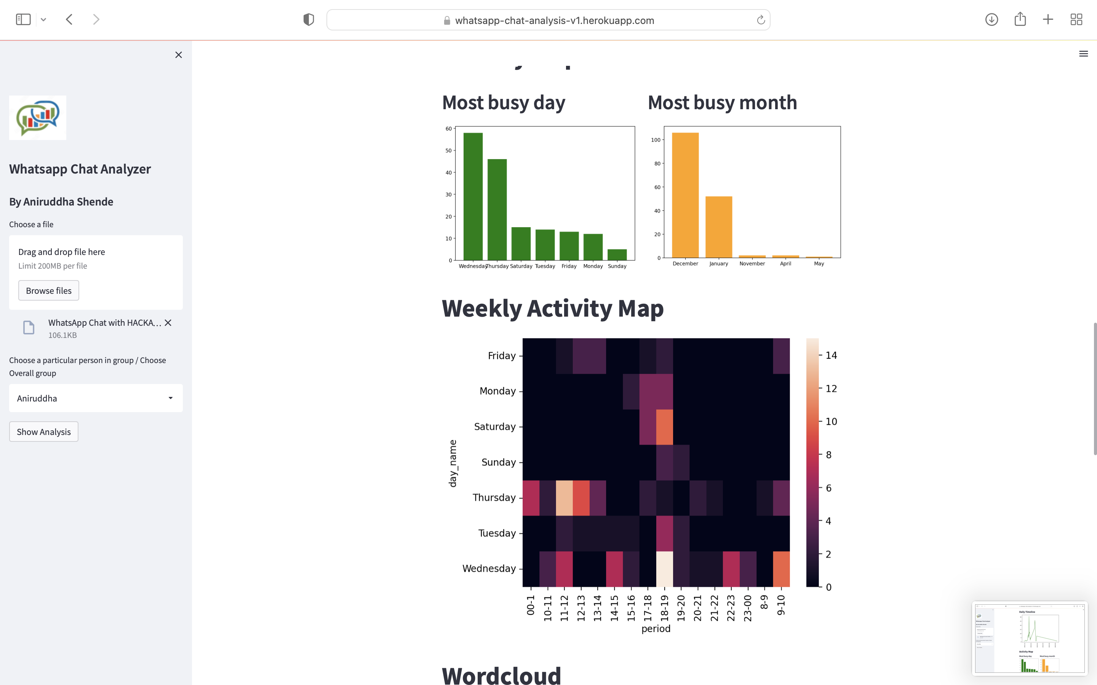Expand the sidebar tab chevron
Image resolution: width=1097 pixels, height=685 pixels.
pos(44,19)
